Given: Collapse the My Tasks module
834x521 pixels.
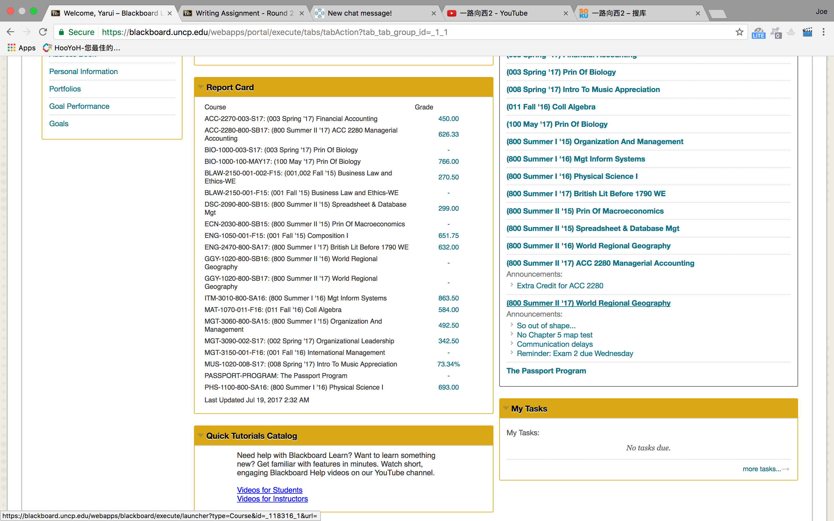Looking at the screenshot, I should (x=506, y=408).
